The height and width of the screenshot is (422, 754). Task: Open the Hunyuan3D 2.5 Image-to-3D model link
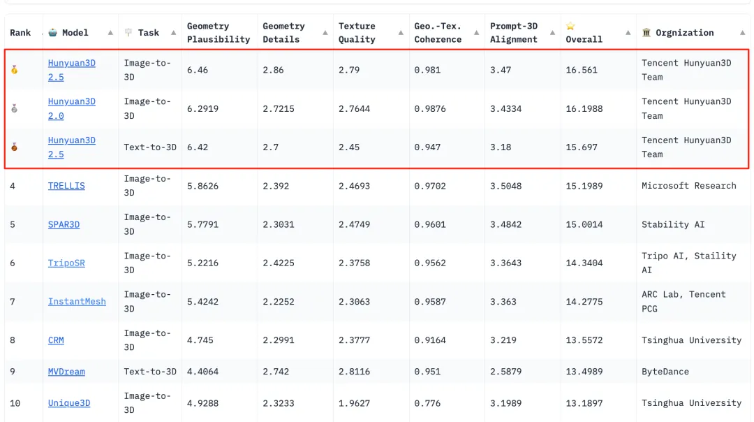(72, 70)
